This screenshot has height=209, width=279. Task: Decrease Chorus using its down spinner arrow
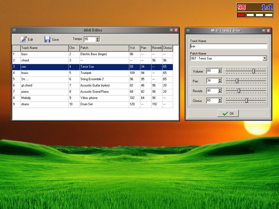(x=220, y=101)
